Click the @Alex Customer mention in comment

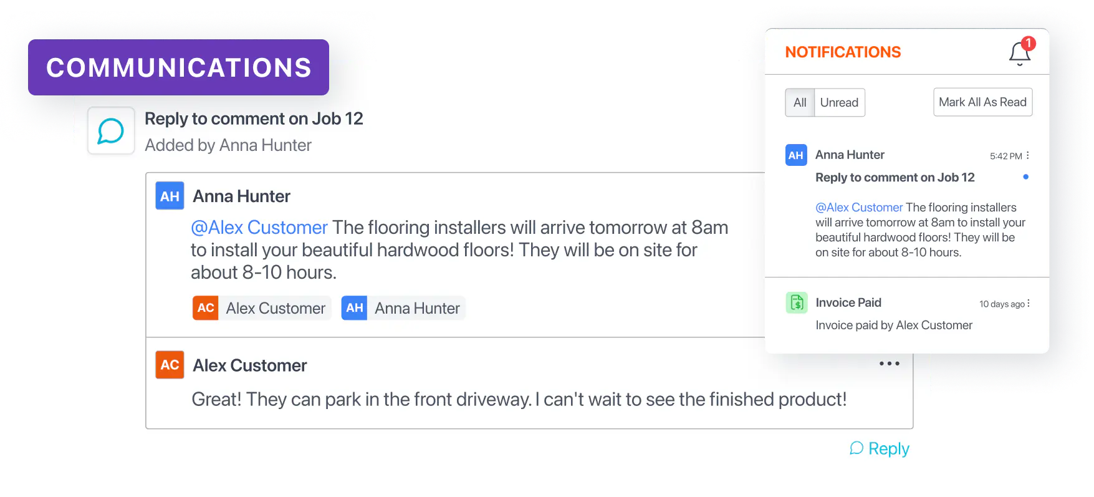coord(259,228)
